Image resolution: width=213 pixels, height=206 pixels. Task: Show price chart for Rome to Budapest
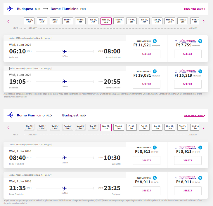click(195, 116)
